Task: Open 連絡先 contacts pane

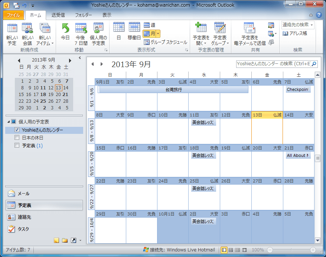Action: coord(44,217)
